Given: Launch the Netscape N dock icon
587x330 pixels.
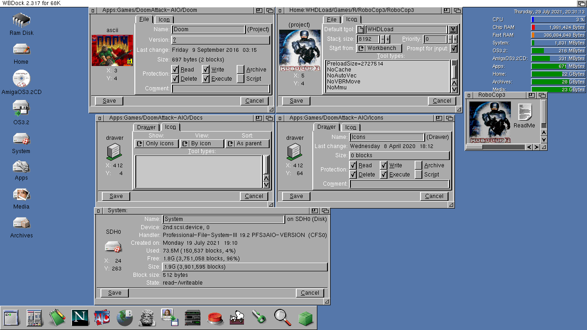Looking at the screenshot, I should click(x=80, y=318).
